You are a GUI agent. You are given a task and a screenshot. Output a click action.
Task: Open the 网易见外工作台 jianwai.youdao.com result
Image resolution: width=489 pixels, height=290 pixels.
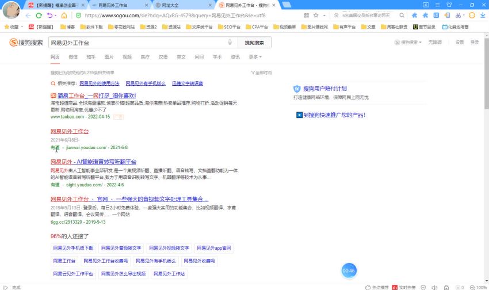coord(70,131)
